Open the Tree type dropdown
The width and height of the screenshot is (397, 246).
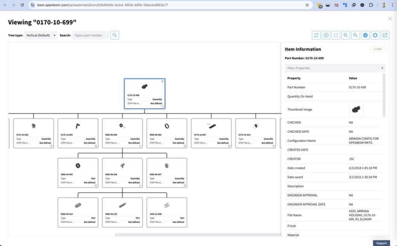[41, 35]
